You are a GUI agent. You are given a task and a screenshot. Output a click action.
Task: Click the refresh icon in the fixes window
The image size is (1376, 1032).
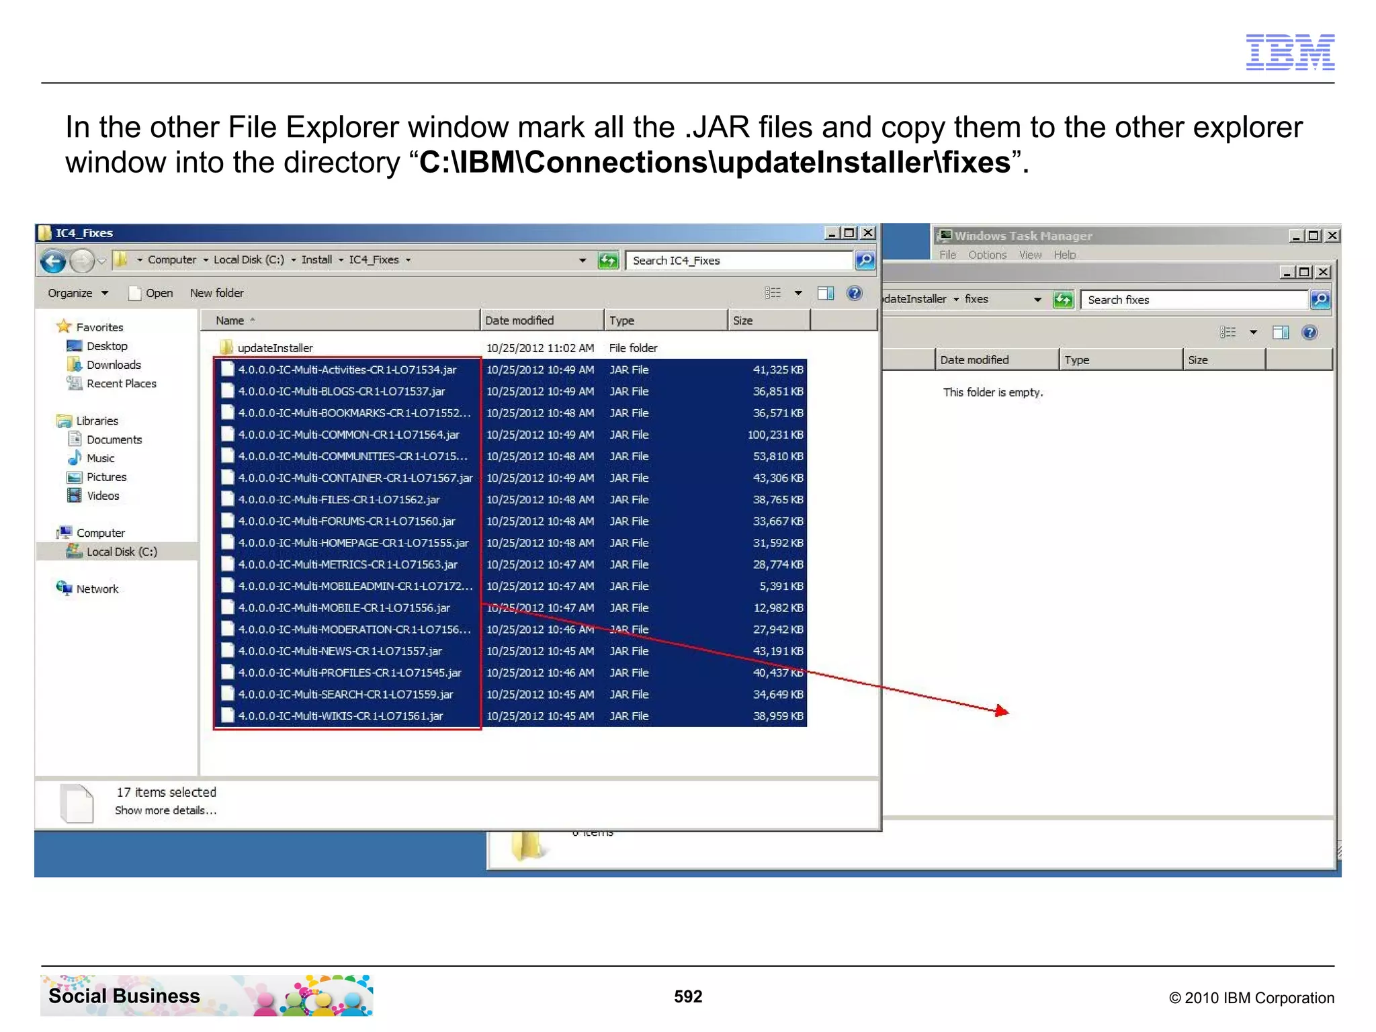coord(1063,300)
